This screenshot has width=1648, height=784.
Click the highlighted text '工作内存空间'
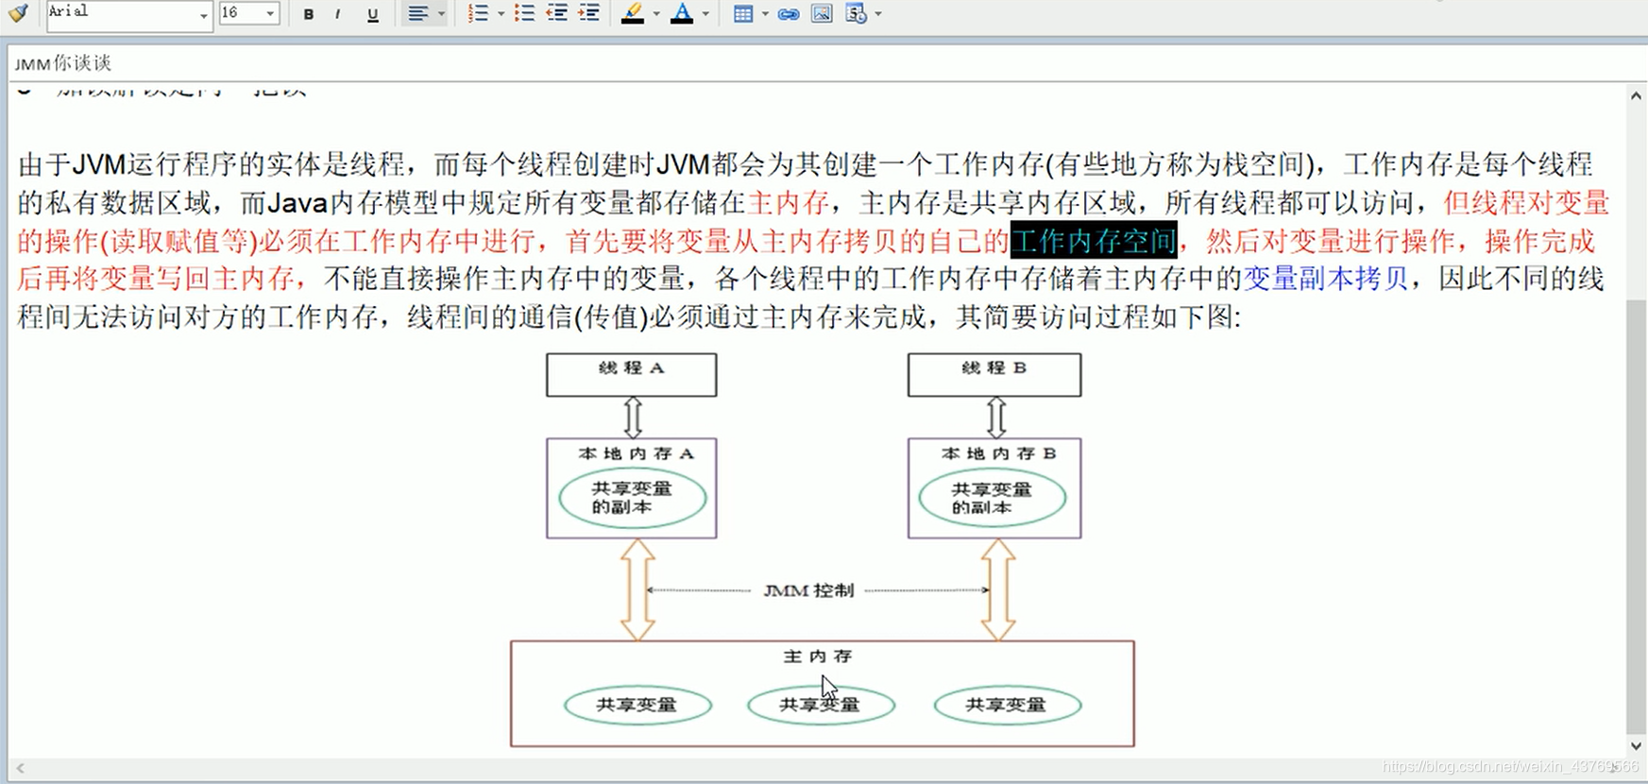pos(1094,241)
